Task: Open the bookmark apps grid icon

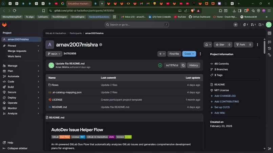Action: click(x=114, y=17)
